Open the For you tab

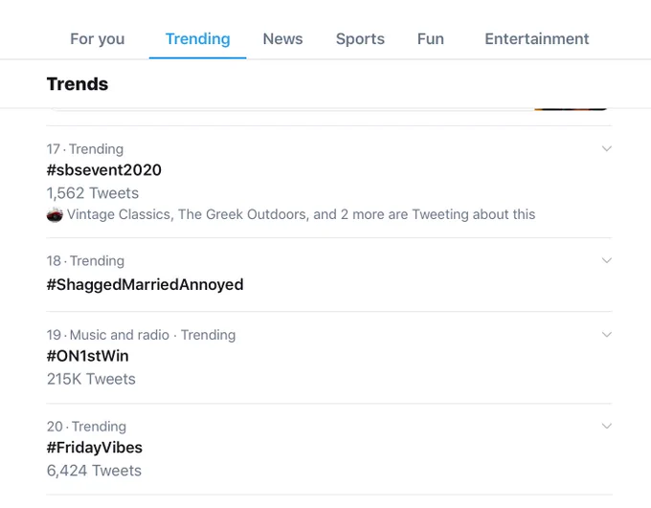(97, 39)
